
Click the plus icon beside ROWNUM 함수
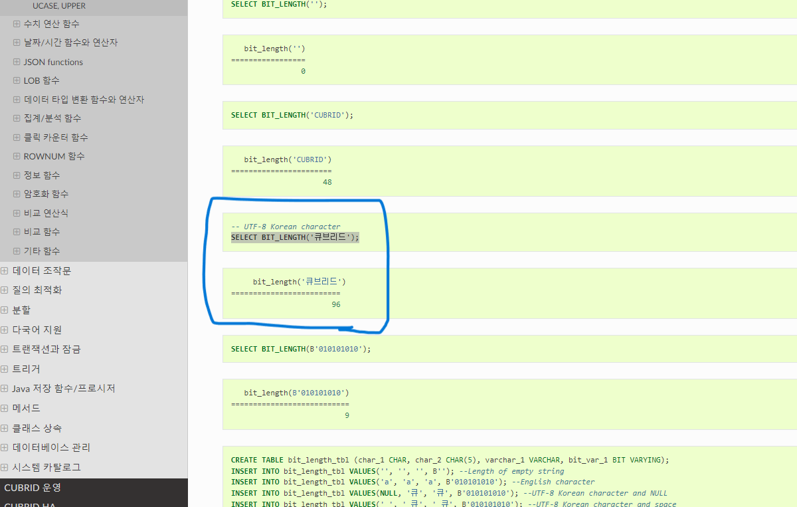click(17, 156)
